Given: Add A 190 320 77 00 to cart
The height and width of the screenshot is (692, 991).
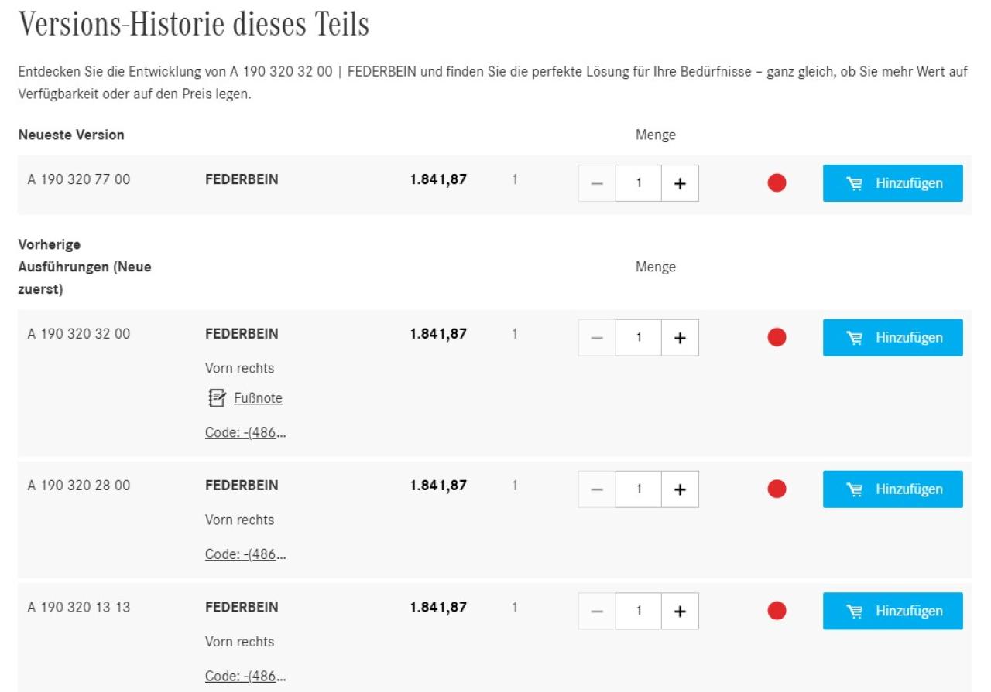Looking at the screenshot, I should [893, 183].
